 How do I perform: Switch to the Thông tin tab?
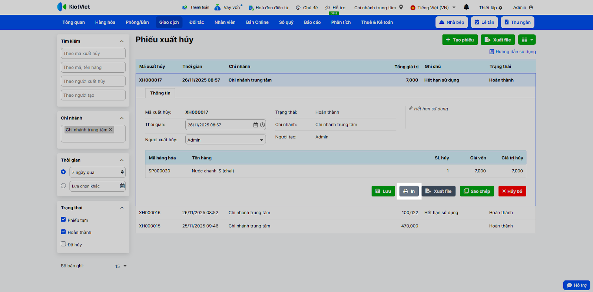click(160, 93)
